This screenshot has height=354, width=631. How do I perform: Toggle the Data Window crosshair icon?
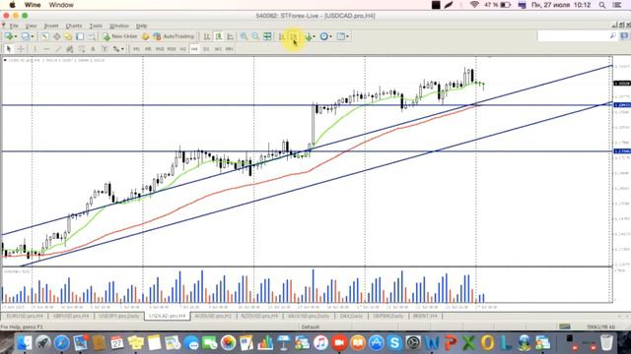click(x=57, y=36)
